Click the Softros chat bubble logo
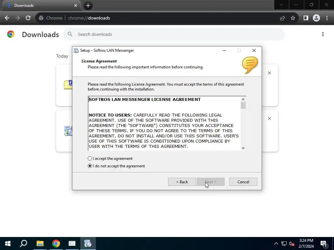Image resolution: width=334 pixels, height=250 pixels. (x=250, y=65)
